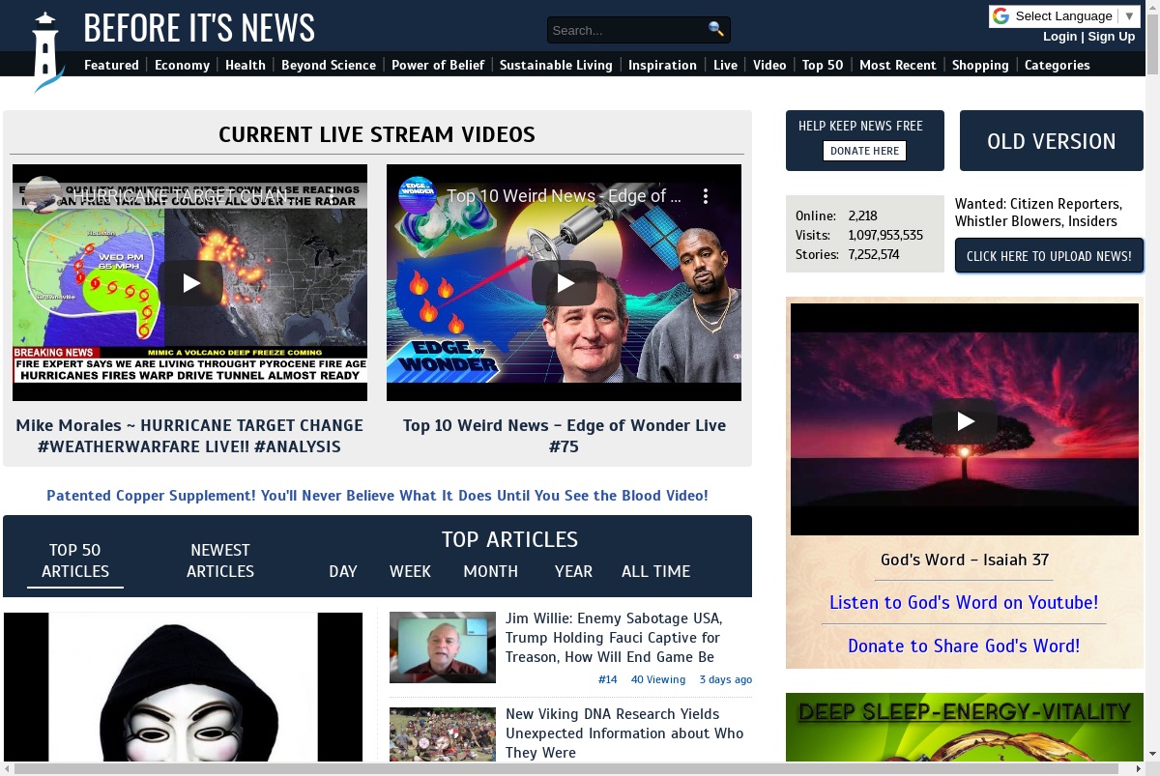Viewport: 1160px width, 776px height.
Task: Open the Beyond Science menu item
Action: (x=329, y=65)
